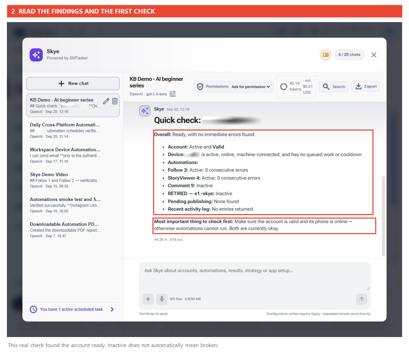The image size is (409, 355).
Task: Open the knowledge base book icon
Action: point(325,55)
